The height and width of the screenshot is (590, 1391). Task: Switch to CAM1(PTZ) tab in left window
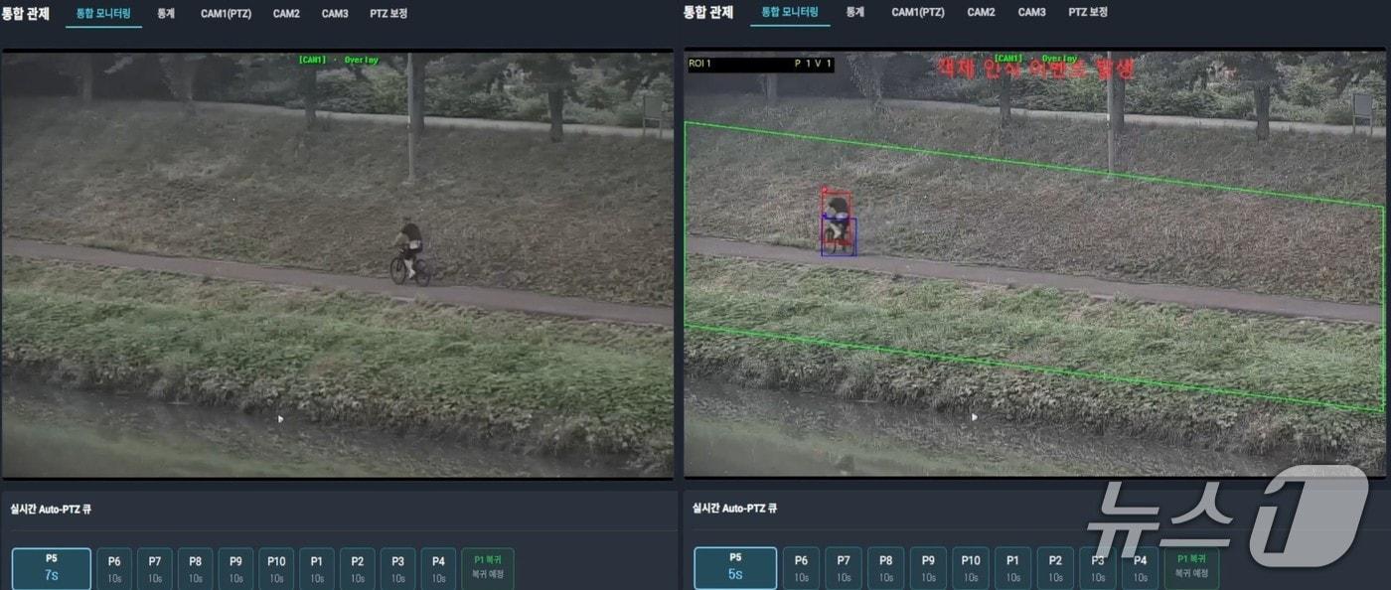click(x=226, y=13)
